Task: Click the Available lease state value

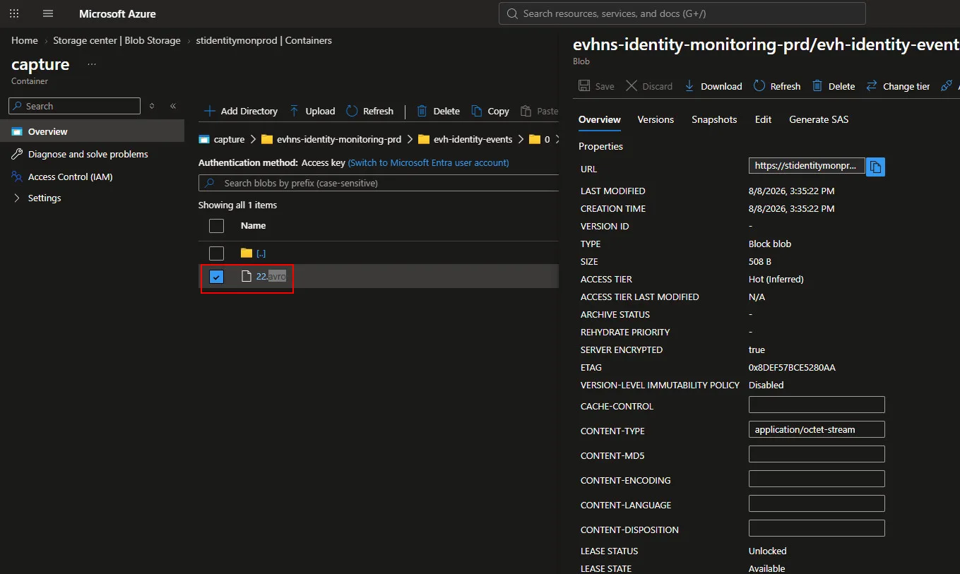Action: tap(767, 568)
